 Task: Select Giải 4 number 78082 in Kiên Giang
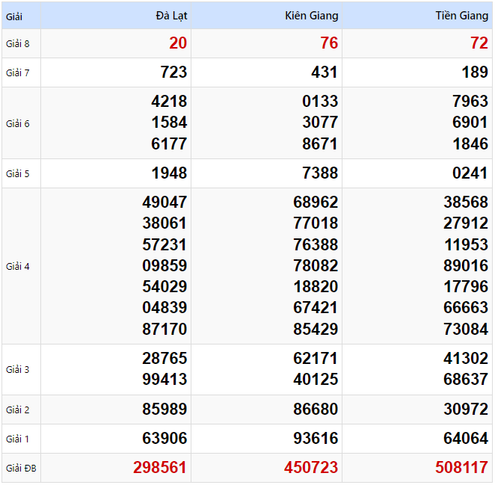pyautogui.click(x=316, y=265)
